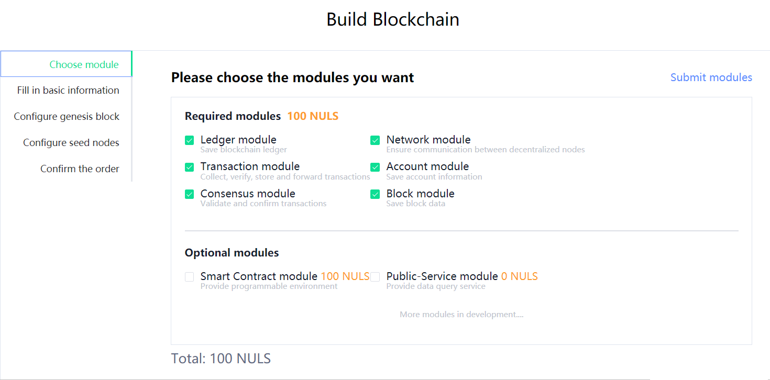Uncheck the Ledger module checkbox
This screenshot has height=380, width=770.
(x=190, y=140)
